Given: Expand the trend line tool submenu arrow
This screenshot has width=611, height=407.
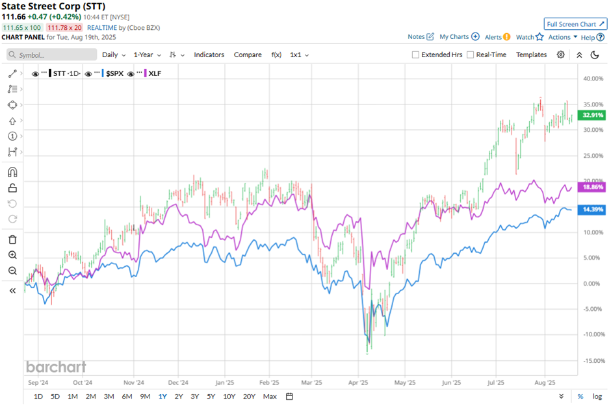Looking at the screenshot, I should pos(21,73).
